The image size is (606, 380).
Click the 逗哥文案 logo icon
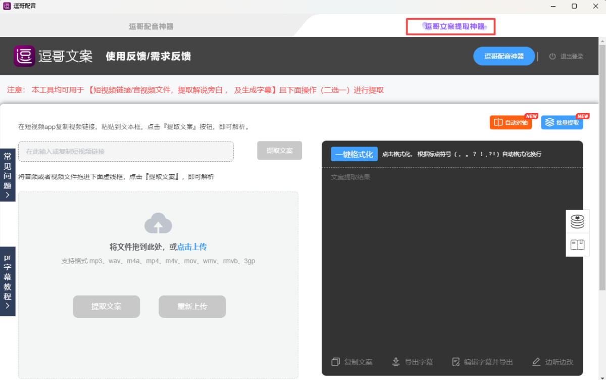tap(24, 56)
